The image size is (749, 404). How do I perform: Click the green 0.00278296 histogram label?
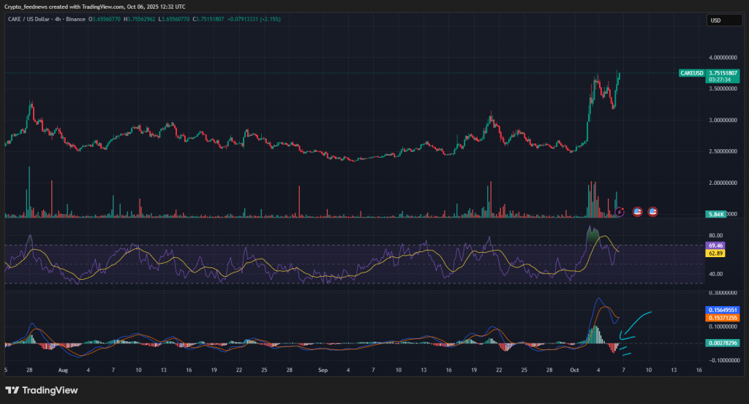point(723,343)
